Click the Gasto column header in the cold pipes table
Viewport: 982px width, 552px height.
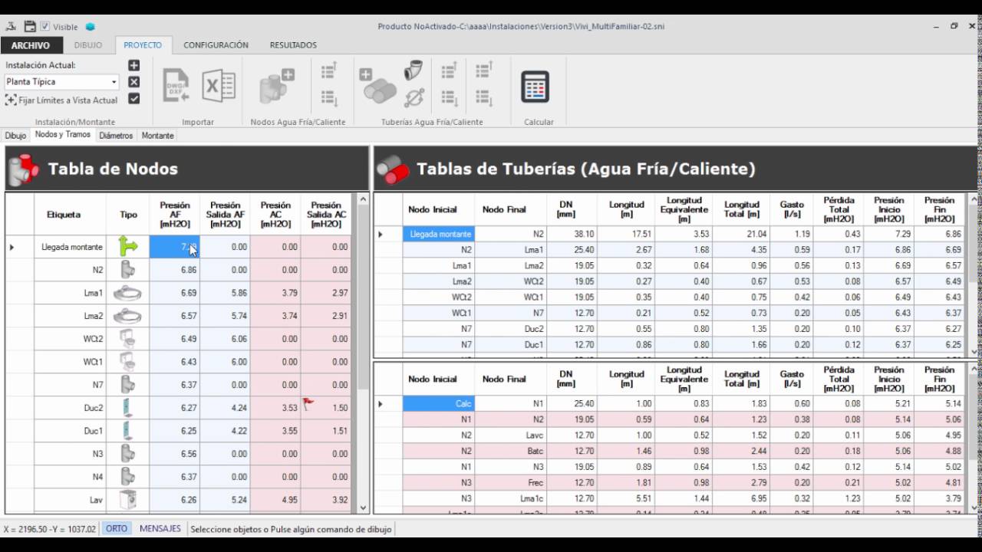(x=792, y=209)
